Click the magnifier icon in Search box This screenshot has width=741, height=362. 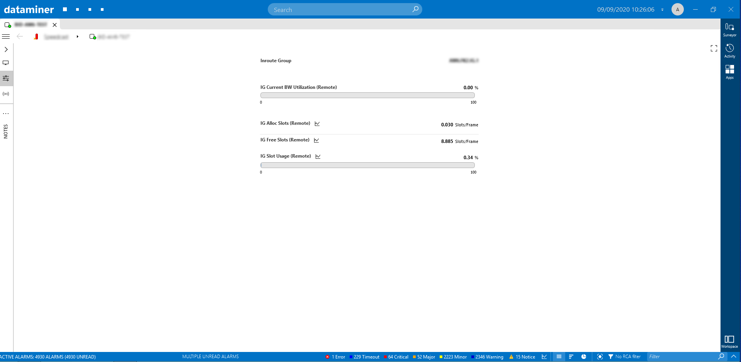415,9
